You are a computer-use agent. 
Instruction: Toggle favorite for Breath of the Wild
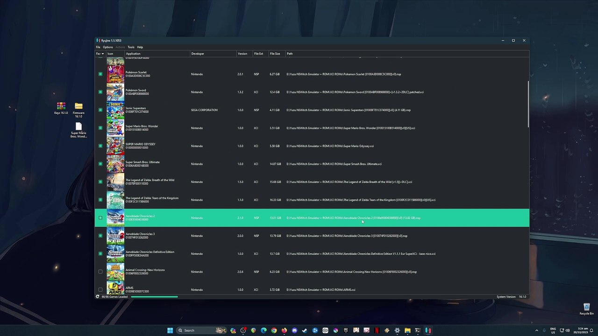[100, 182]
